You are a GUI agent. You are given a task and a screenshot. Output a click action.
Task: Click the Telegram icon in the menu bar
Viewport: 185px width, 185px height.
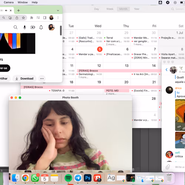pyautogui.click(x=168, y=3)
